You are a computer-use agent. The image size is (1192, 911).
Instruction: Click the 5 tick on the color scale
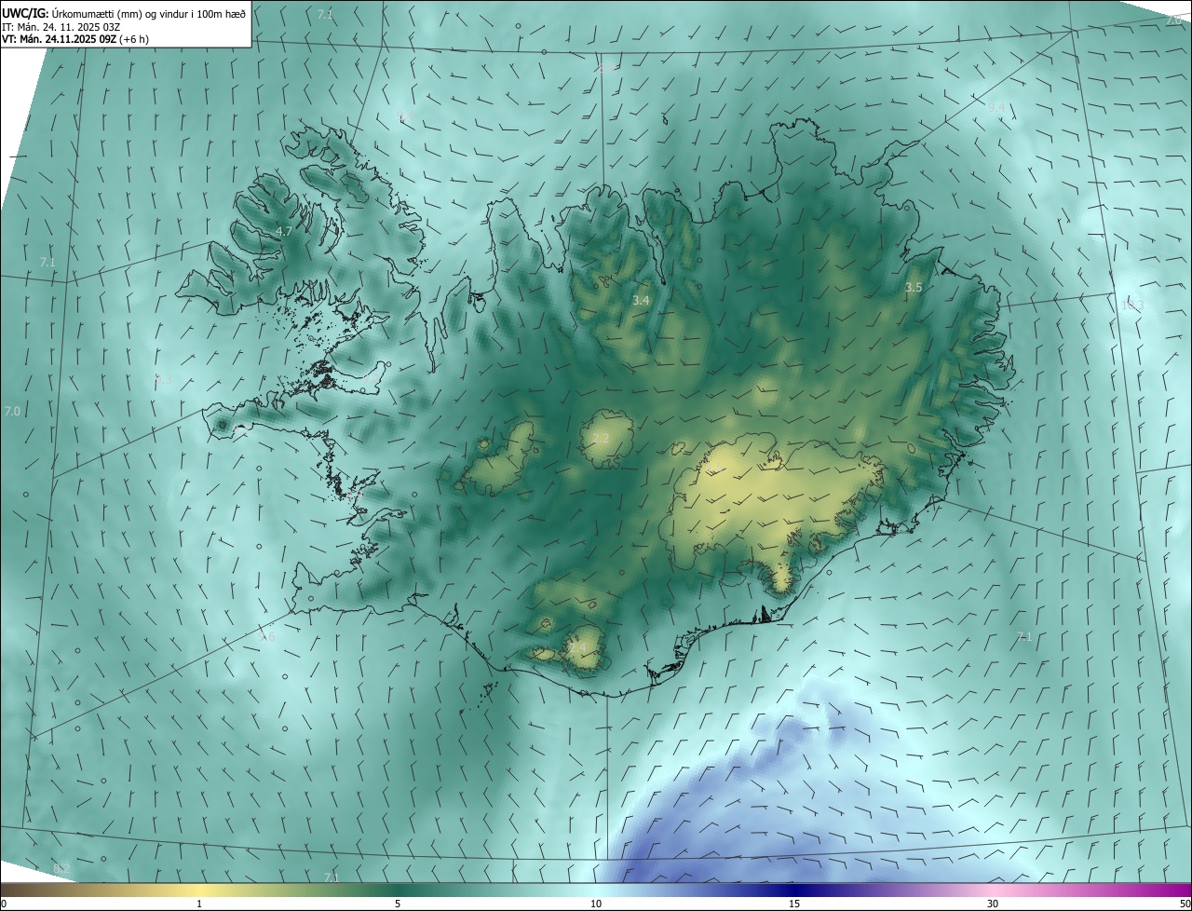coord(398,904)
